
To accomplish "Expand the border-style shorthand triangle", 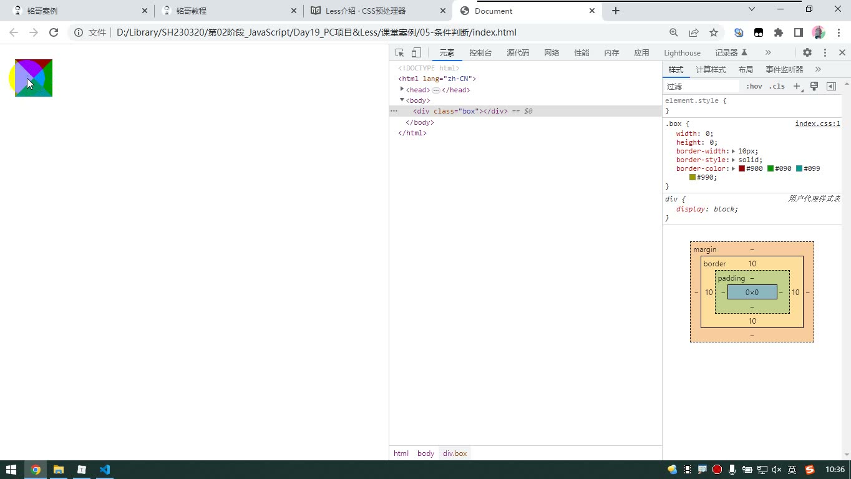I will [x=734, y=160].
